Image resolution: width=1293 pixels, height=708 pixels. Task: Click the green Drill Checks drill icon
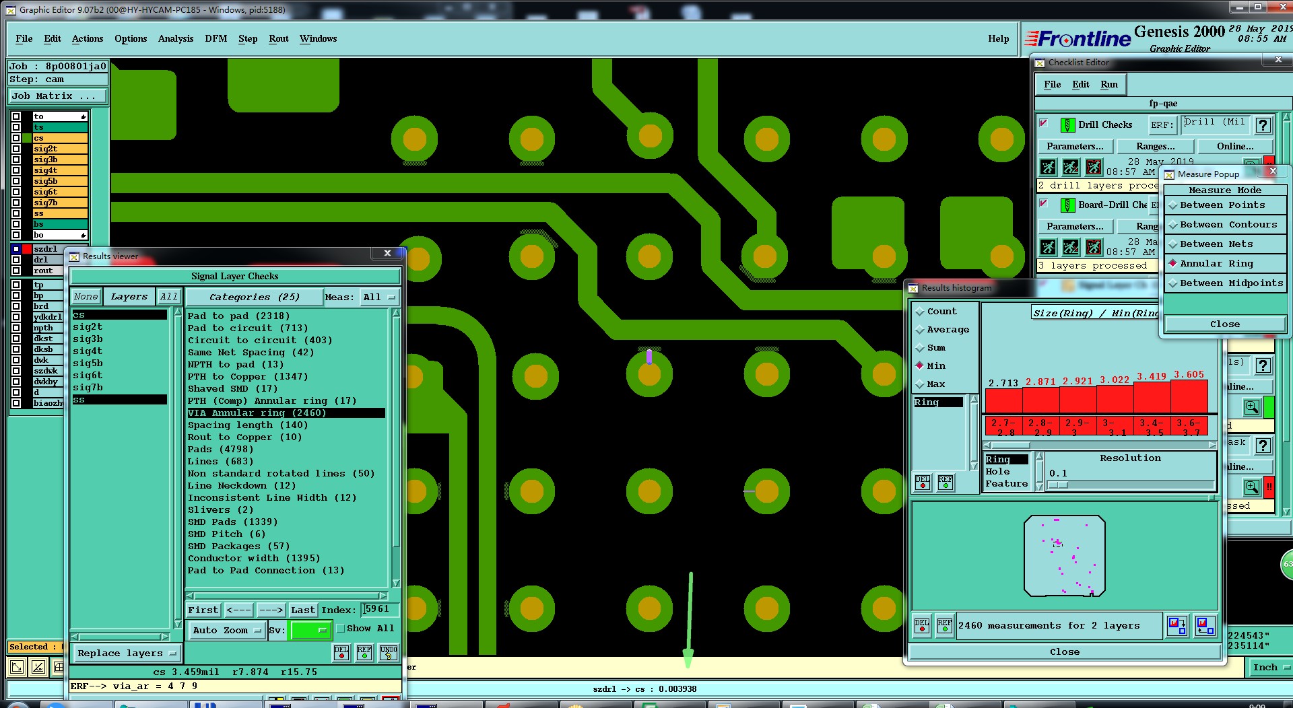pos(1067,125)
